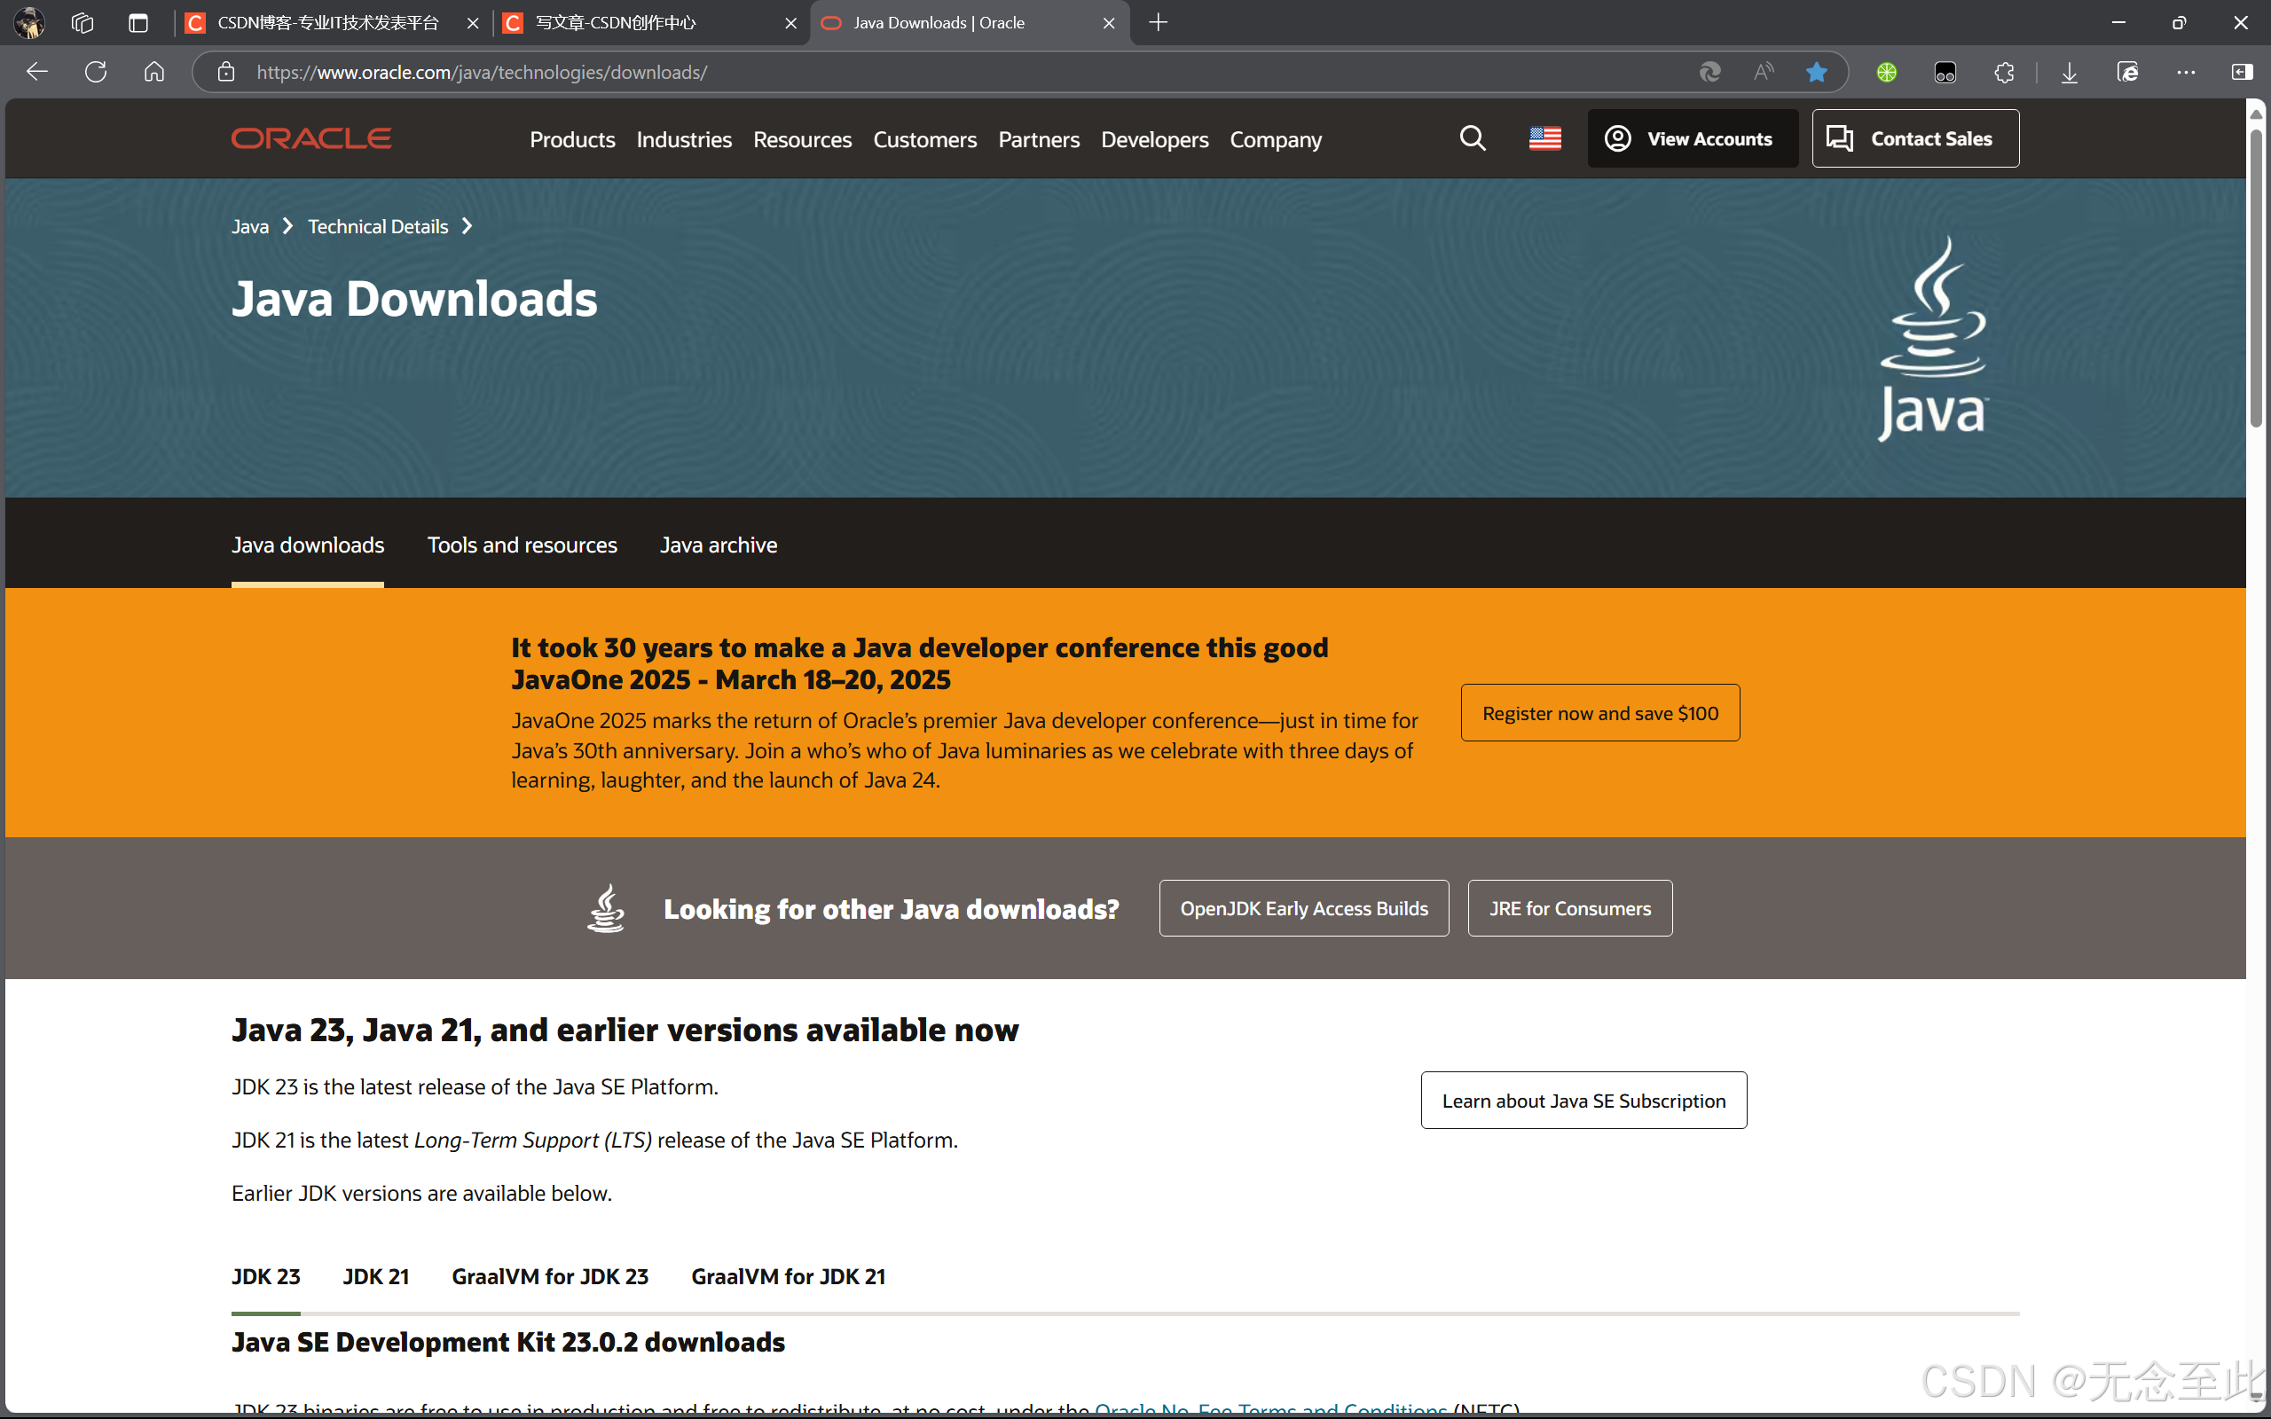Viewport: 2271px width, 1419px height.
Task: Click the scrollbar up arrow
Action: tap(2256, 114)
